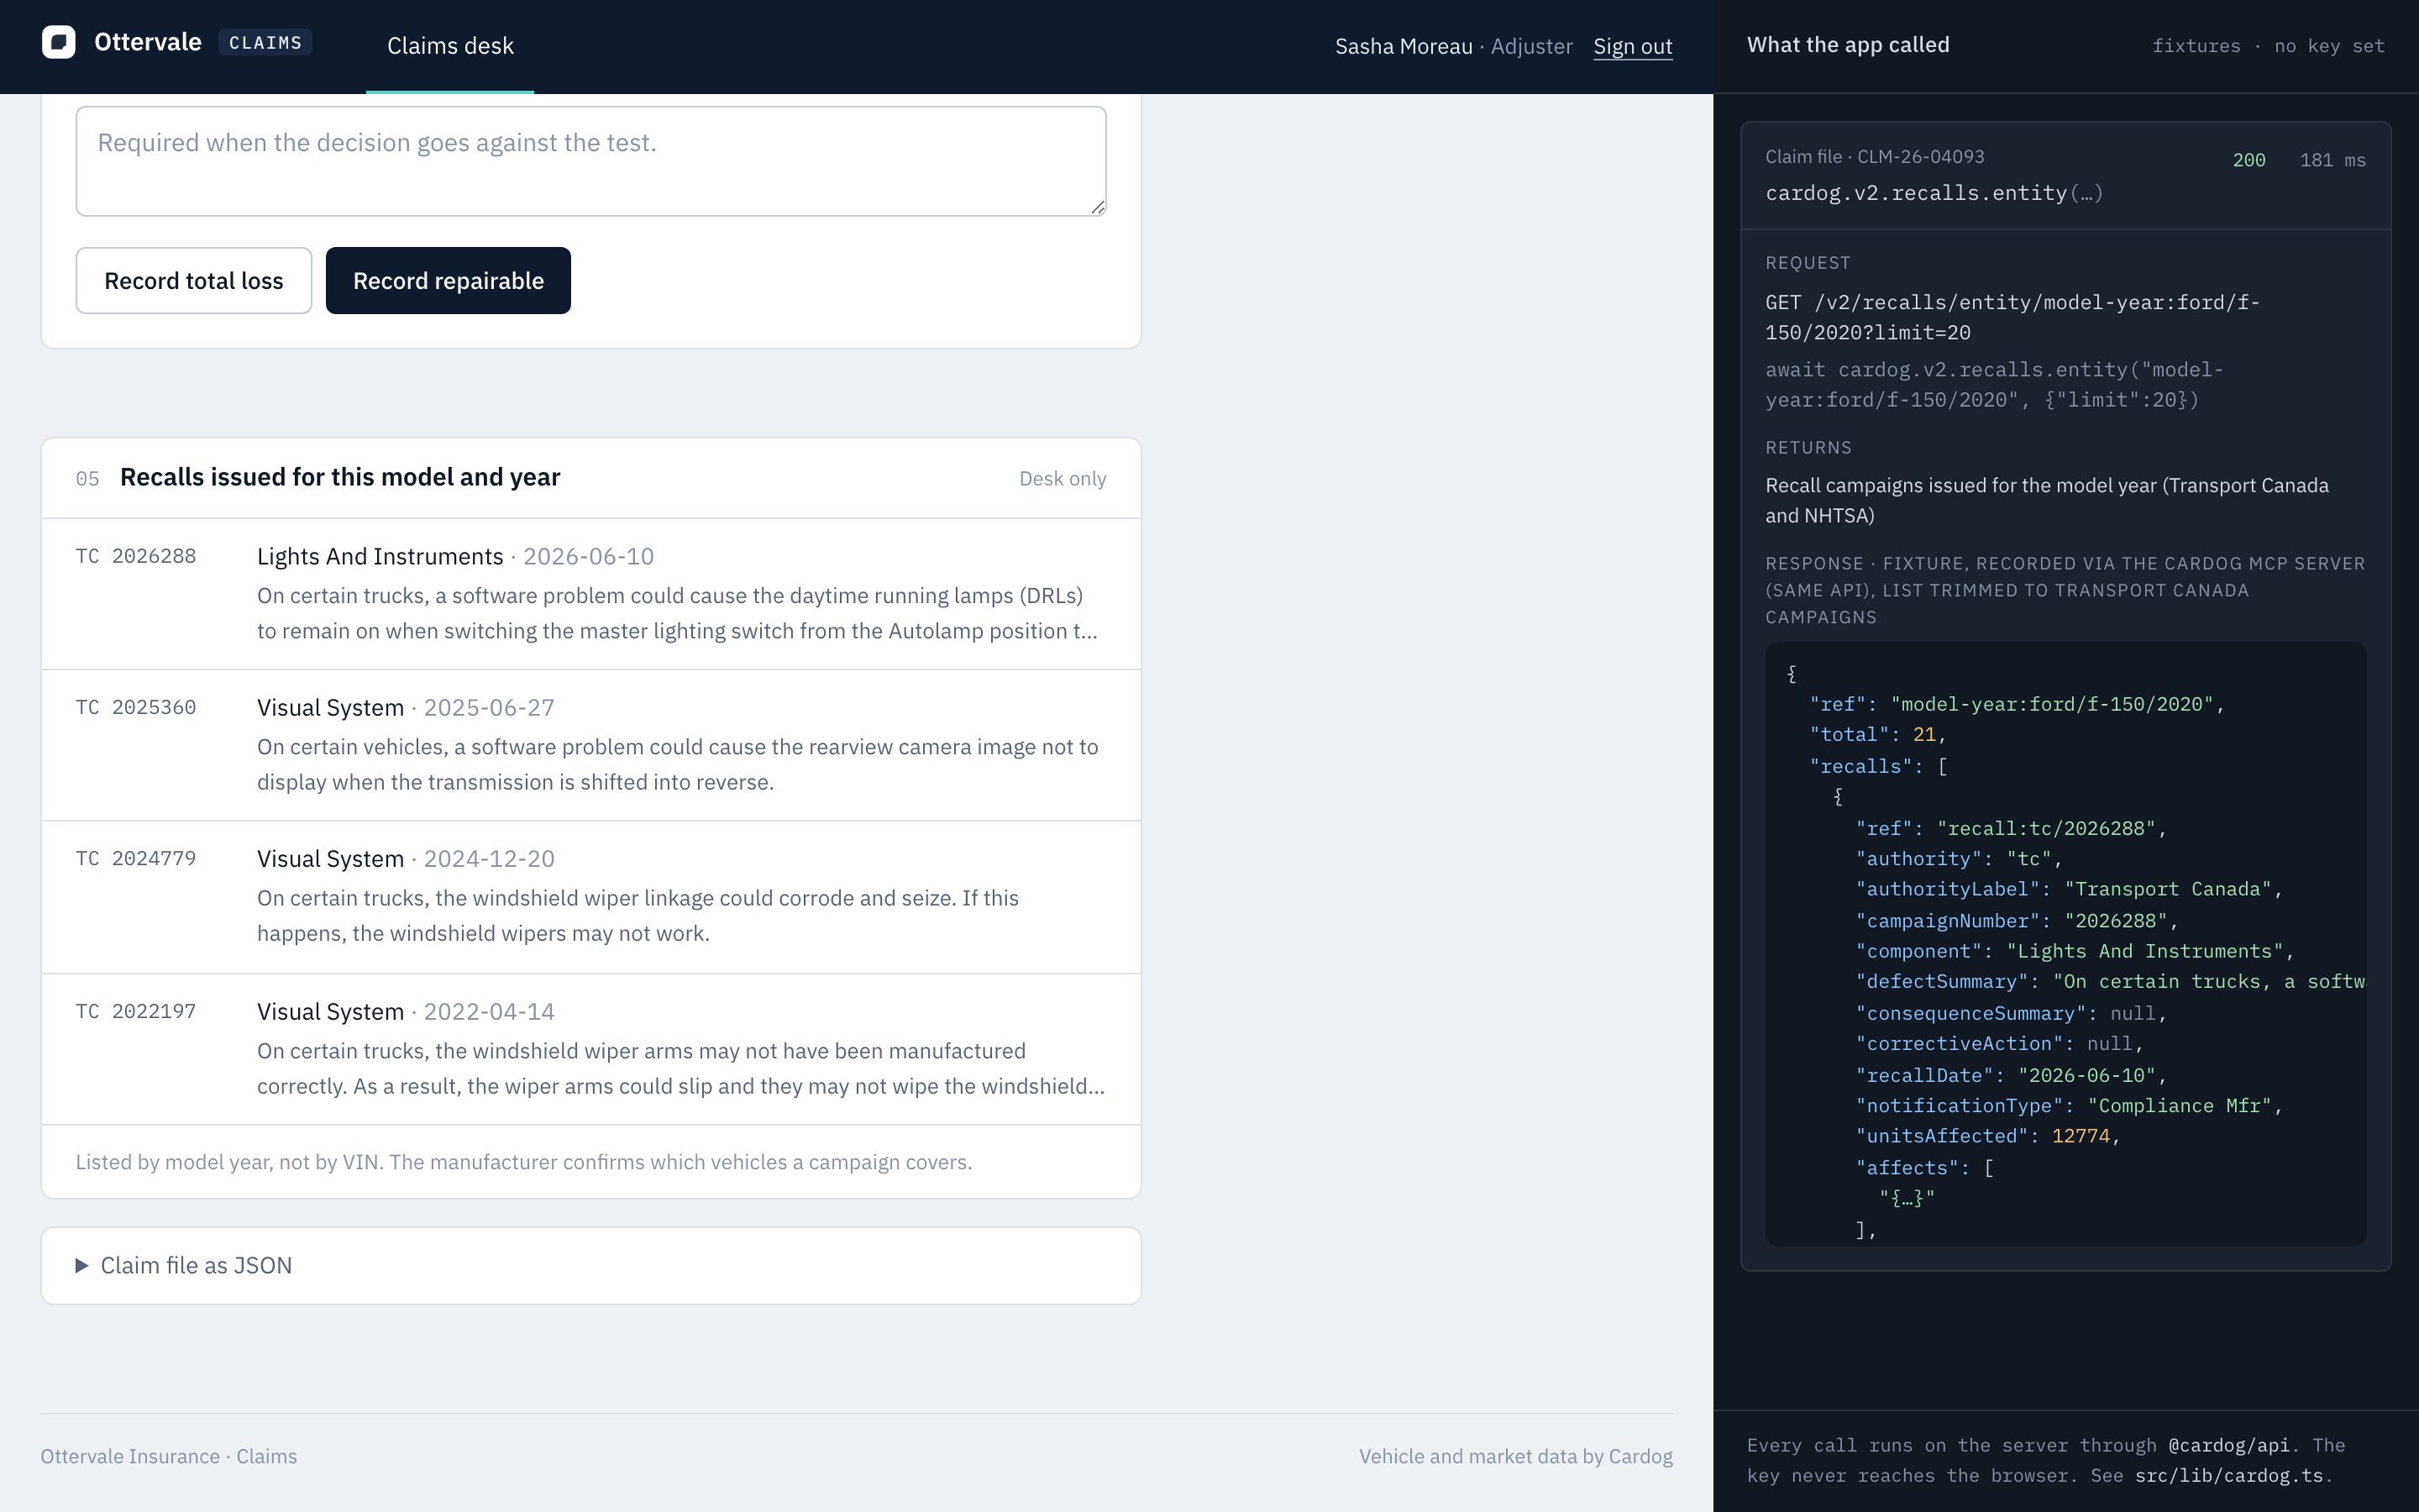Click the Record total loss button
Image resolution: width=2419 pixels, height=1512 pixels.
point(194,281)
